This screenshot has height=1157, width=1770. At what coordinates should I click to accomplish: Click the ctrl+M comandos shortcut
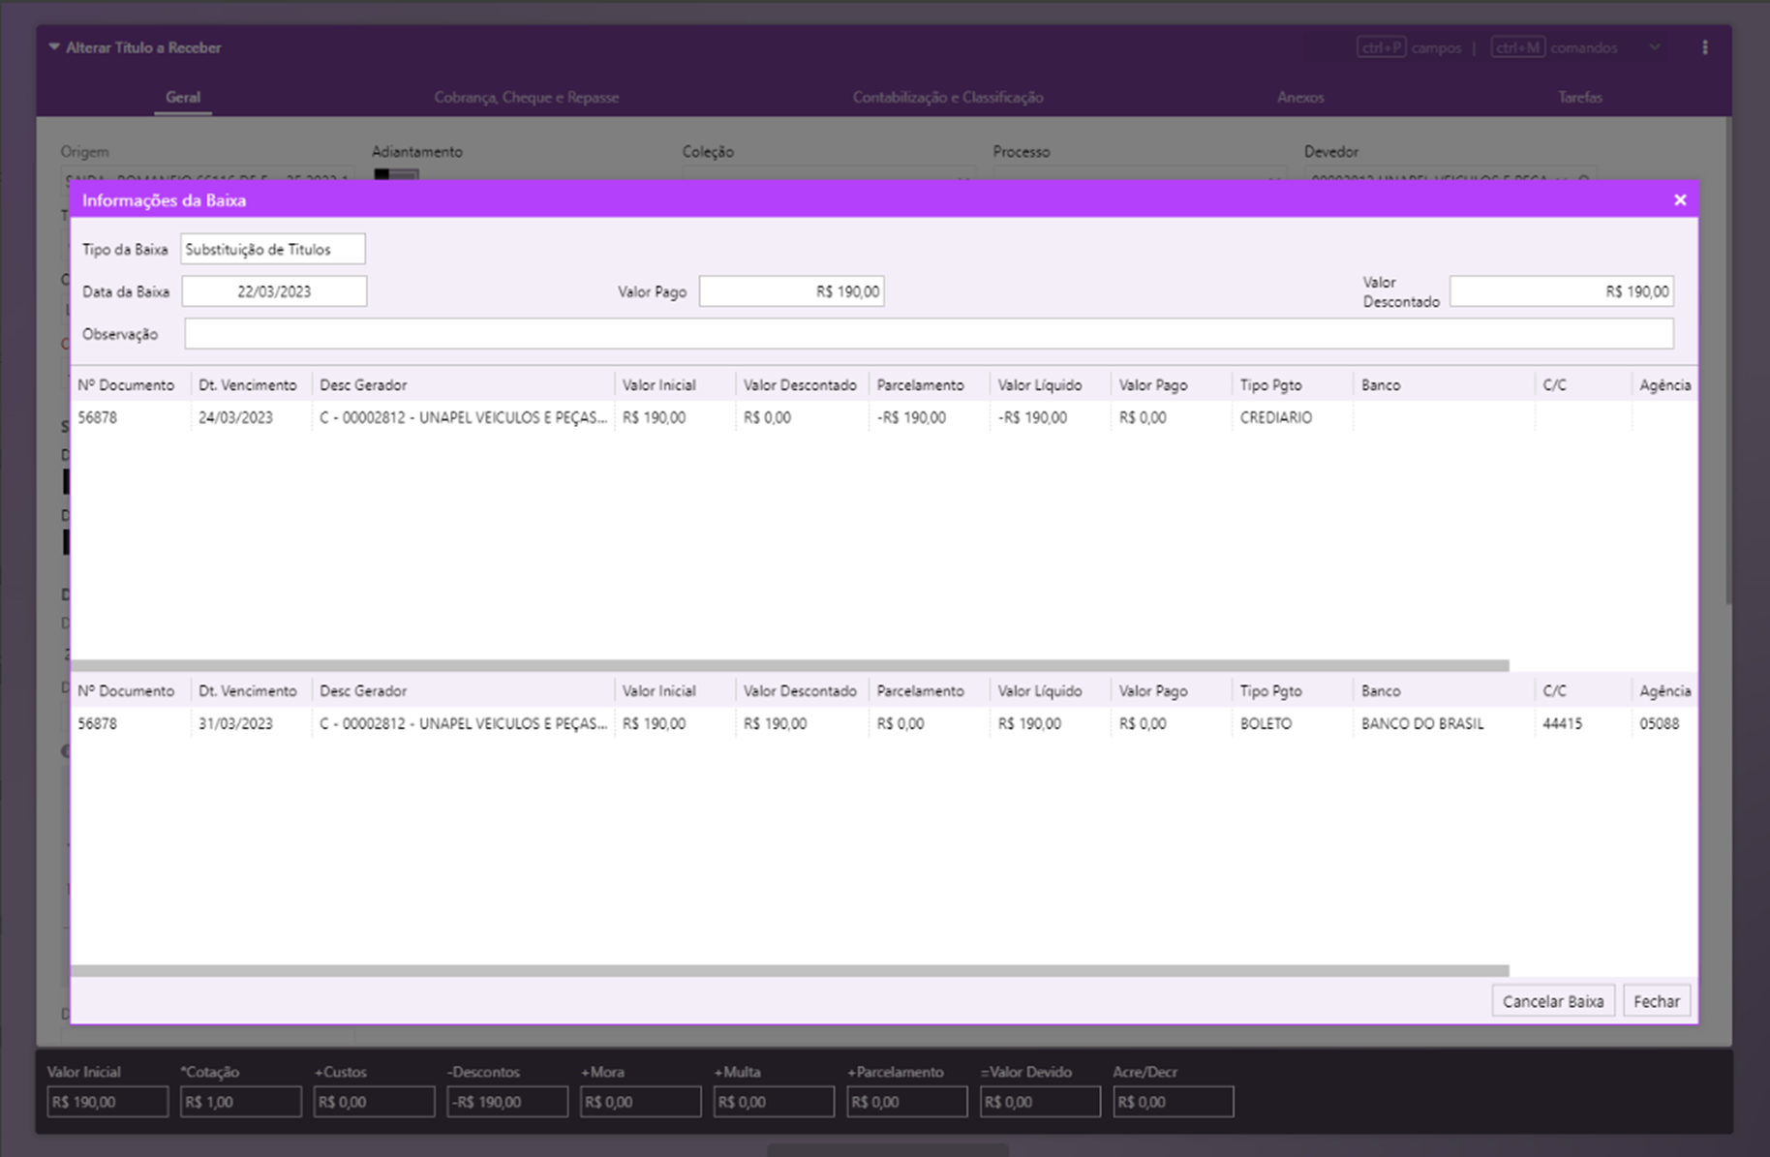1554,47
